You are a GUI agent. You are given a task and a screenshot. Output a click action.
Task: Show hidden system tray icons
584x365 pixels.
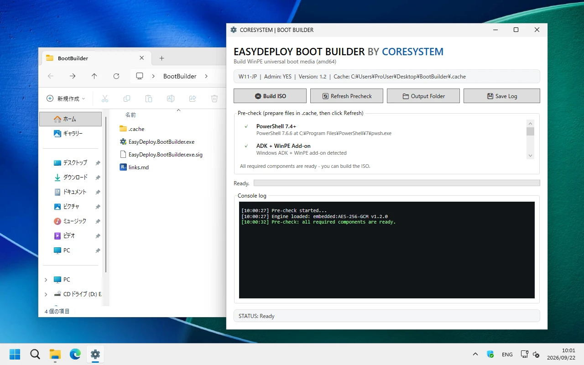[475, 354]
